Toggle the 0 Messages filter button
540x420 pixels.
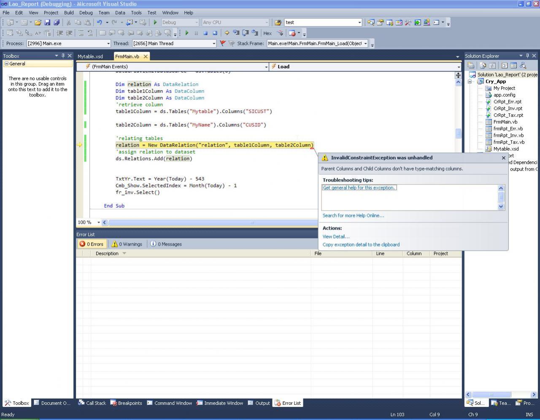tap(166, 244)
